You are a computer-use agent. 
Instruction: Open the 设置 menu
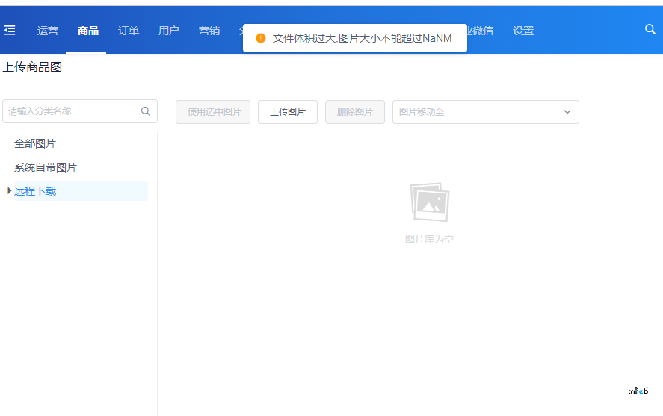tap(523, 31)
